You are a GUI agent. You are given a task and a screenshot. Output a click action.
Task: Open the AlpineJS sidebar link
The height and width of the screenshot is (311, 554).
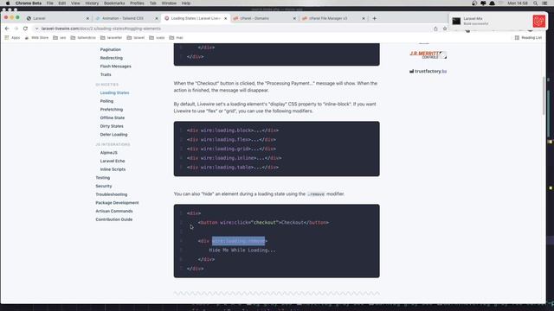(108, 153)
